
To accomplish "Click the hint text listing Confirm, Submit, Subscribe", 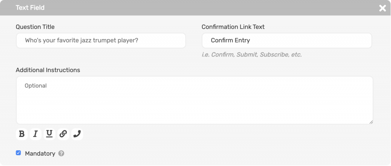I will pyautogui.click(x=252, y=55).
